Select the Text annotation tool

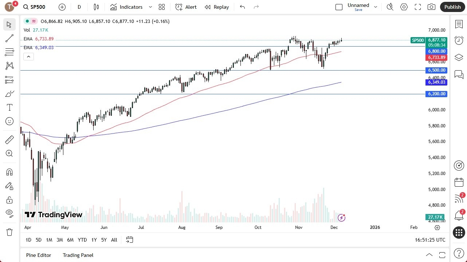tap(9, 107)
